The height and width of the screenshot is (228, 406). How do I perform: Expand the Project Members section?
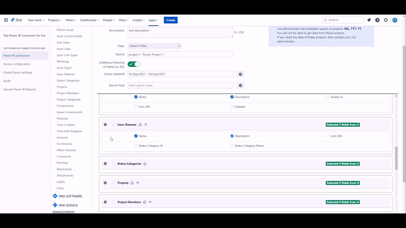105,202
